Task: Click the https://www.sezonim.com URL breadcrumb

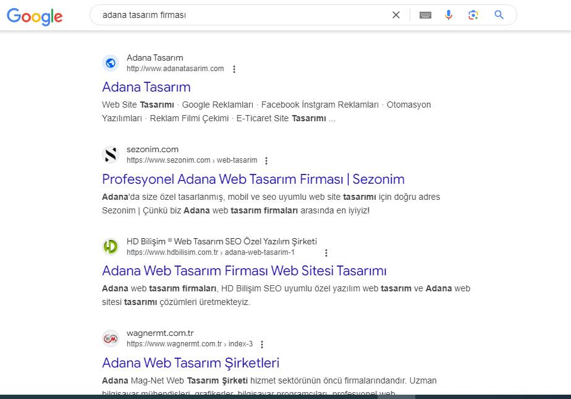Action: point(169,160)
